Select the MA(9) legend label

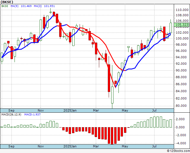[x=15, y=6]
